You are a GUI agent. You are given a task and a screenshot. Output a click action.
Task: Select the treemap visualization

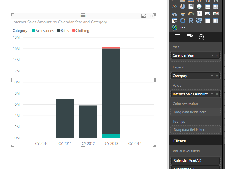(191, 6)
